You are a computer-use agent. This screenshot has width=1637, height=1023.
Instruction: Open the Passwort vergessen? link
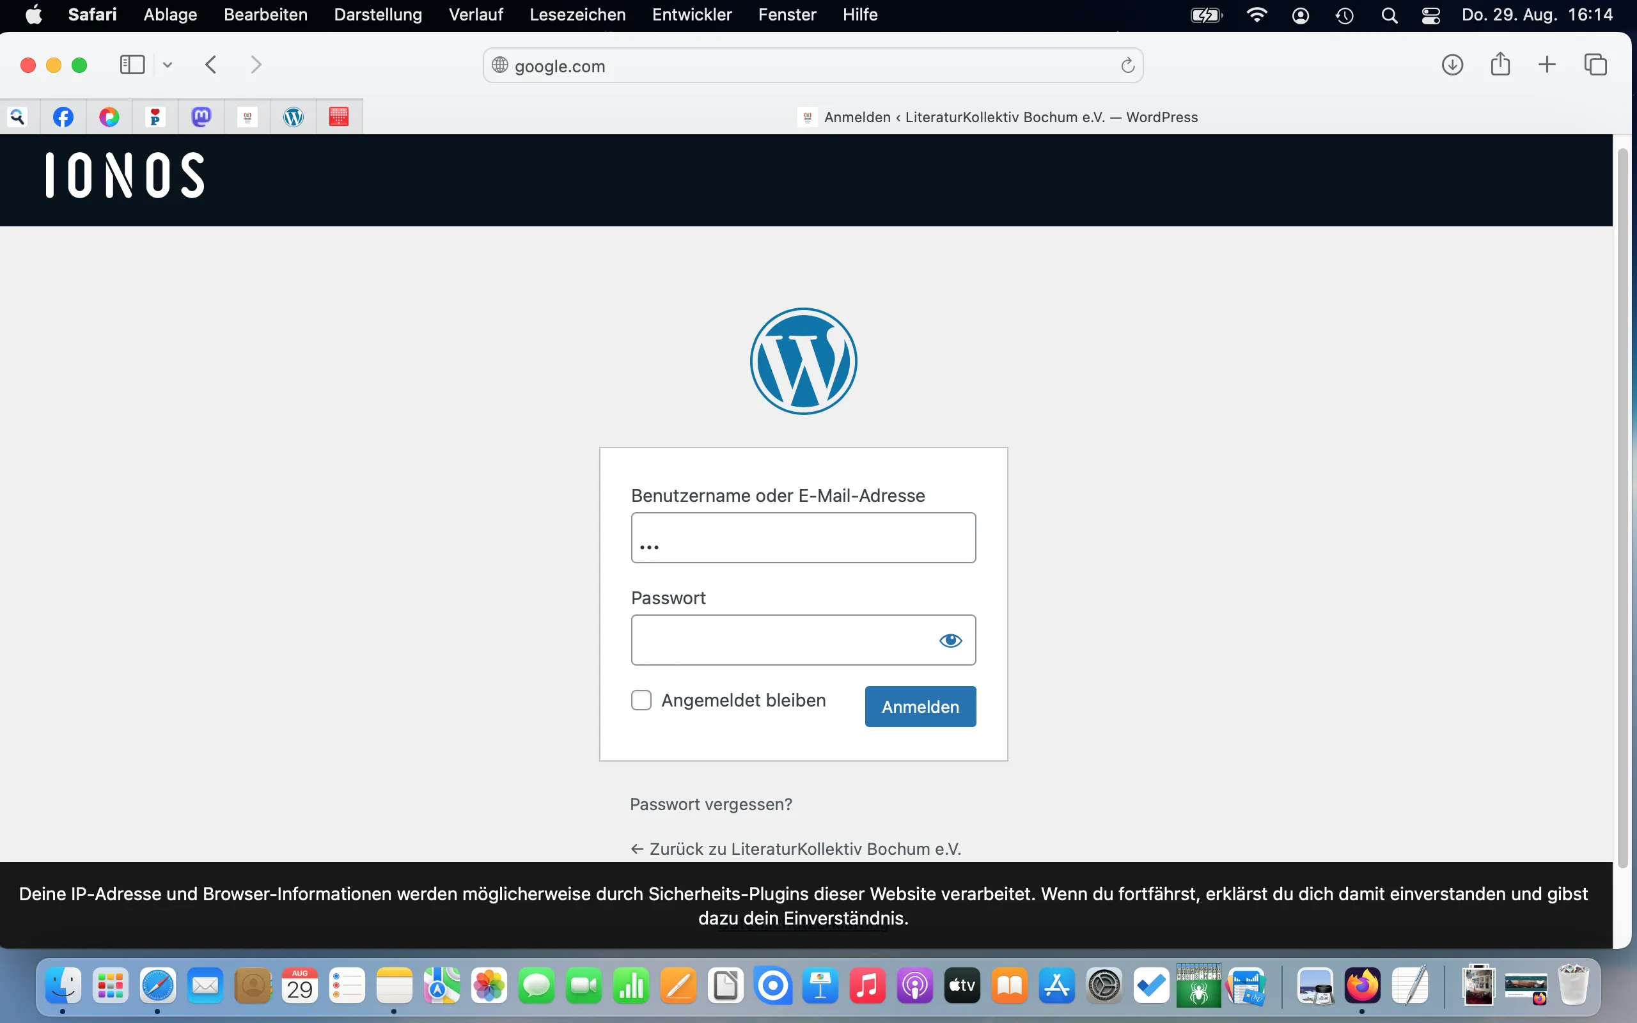[x=711, y=804]
